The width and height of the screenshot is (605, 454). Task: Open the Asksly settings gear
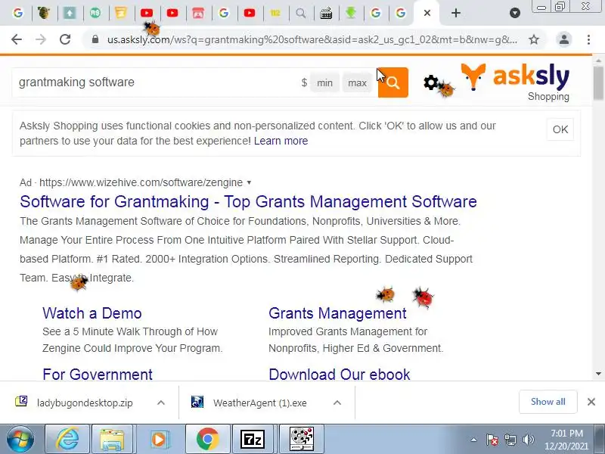pos(430,82)
